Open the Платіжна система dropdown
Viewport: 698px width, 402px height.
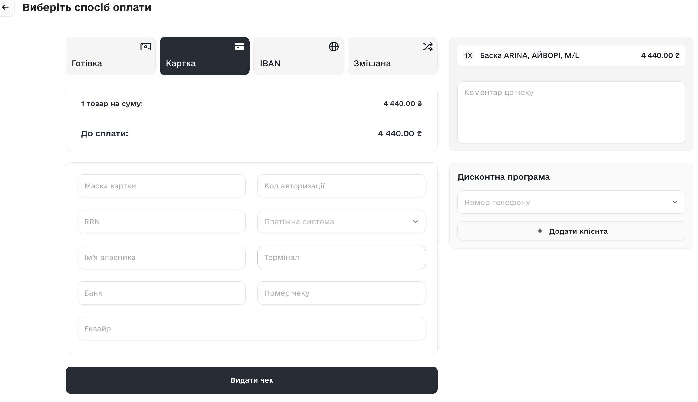(341, 222)
